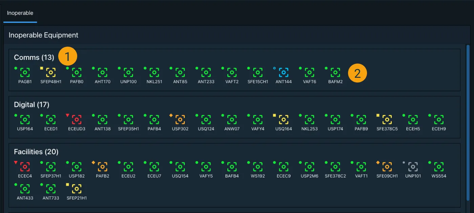This screenshot has width=474, height=213.
Task: Switch to the Inoperable tab
Action: 20,13
